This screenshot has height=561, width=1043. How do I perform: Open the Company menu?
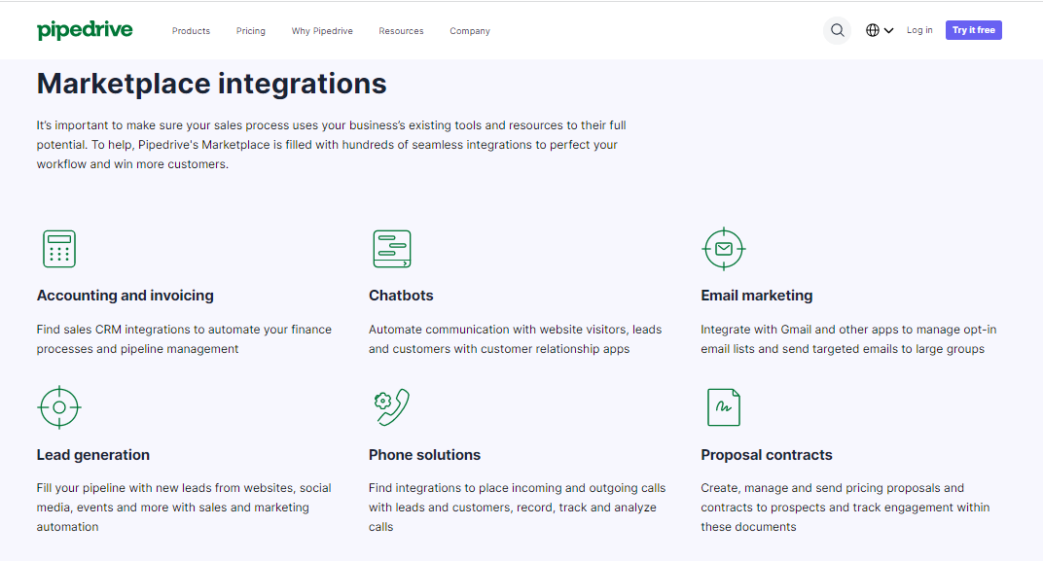pos(470,30)
